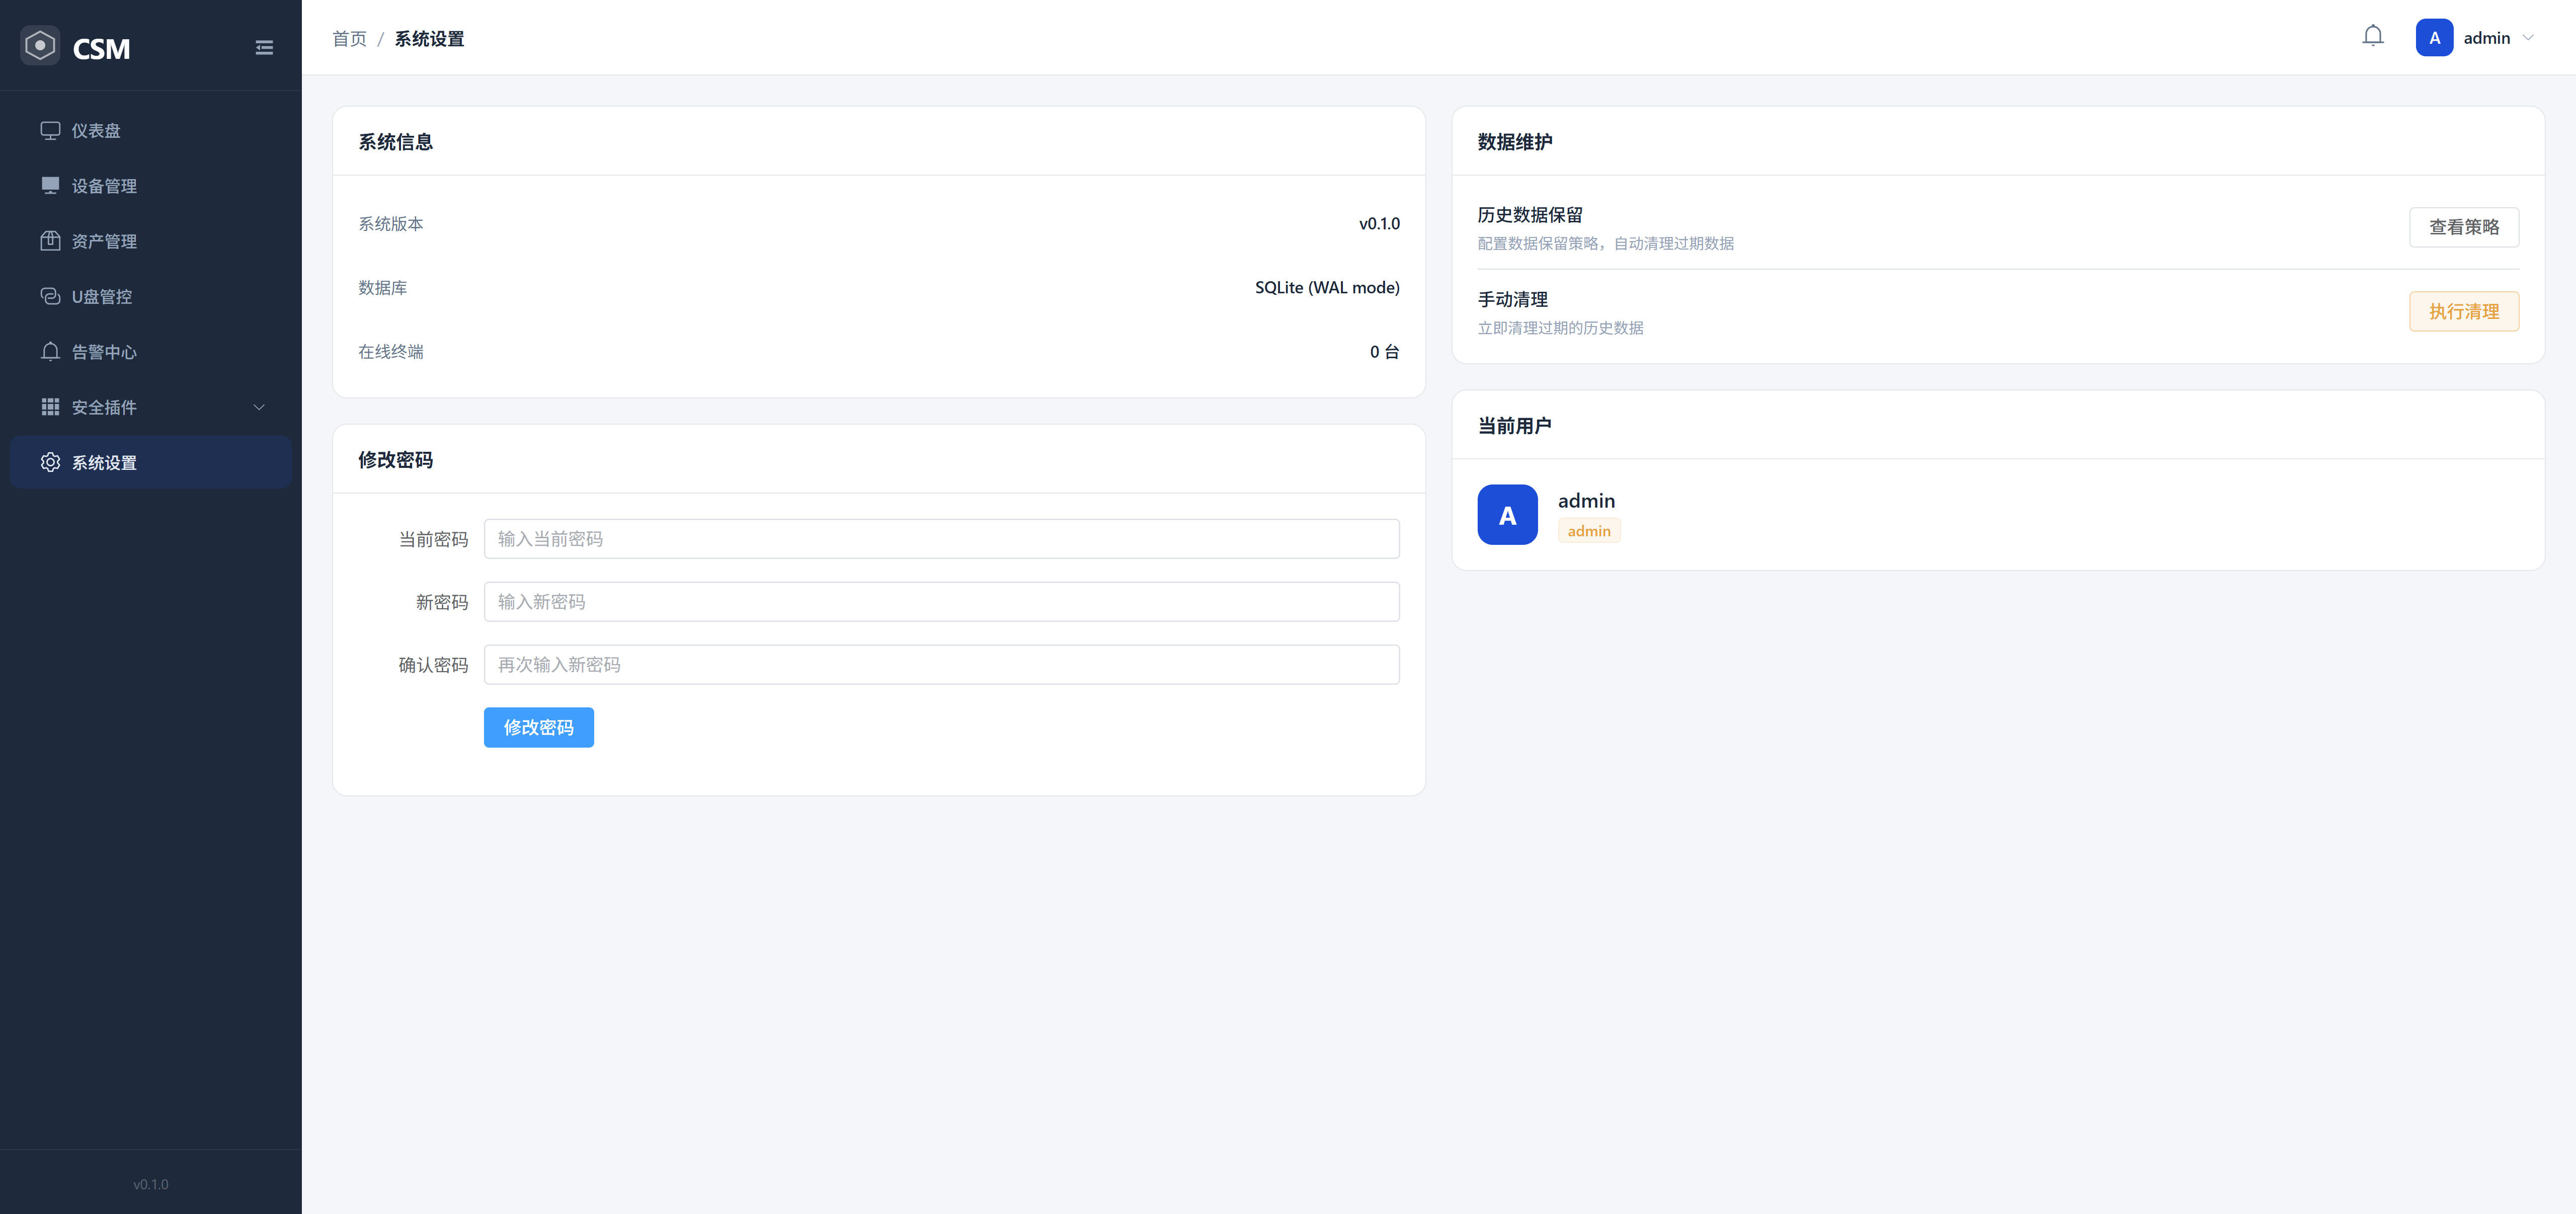Click the U盘管控 sidebar icon
The image size is (2576, 1214).
click(x=50, y=296)
